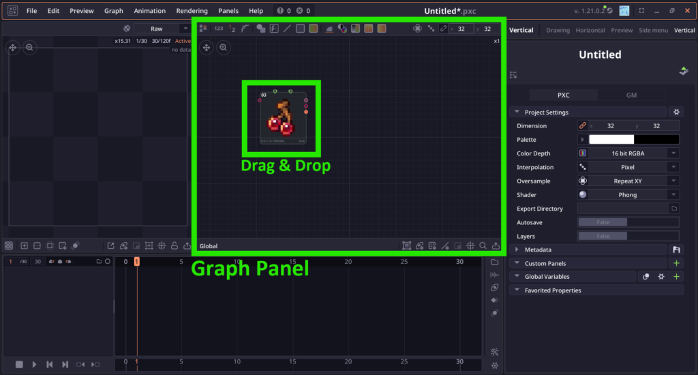This screenshot has width=698, height=375.
Task: Edit the graph toolbar y dimension field
Action: [487, 29]
